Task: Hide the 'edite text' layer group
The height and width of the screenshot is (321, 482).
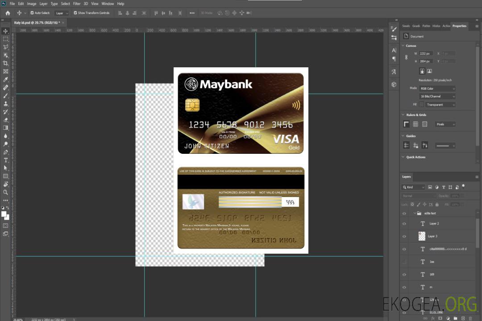Action: (404, 214)
